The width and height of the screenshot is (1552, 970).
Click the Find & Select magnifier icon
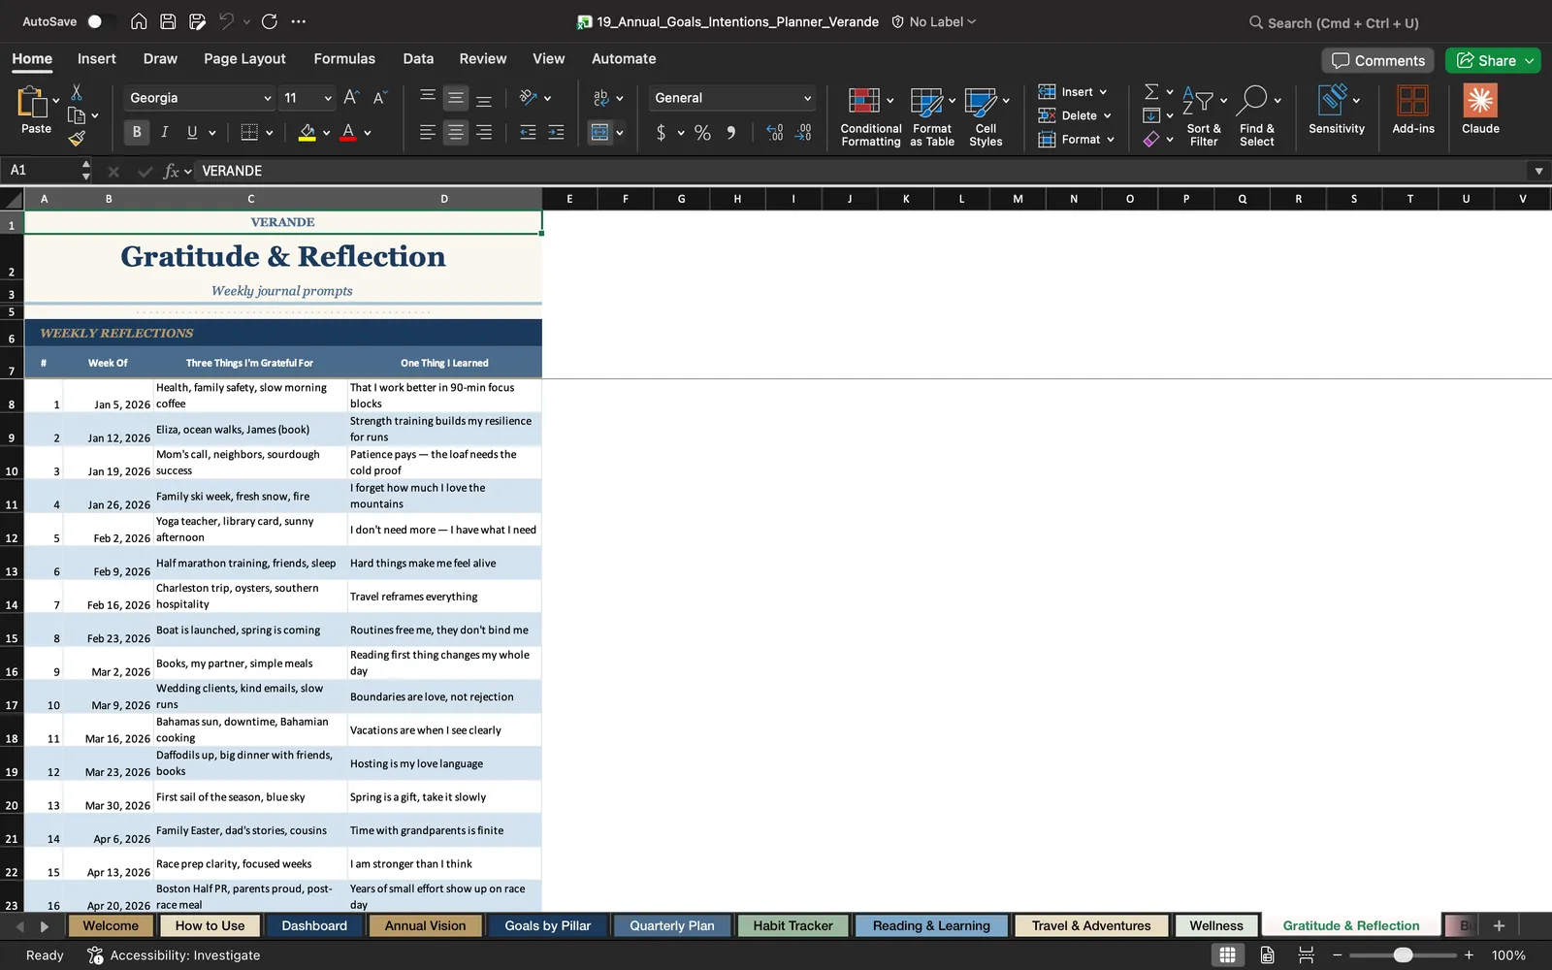point(1252,99)
